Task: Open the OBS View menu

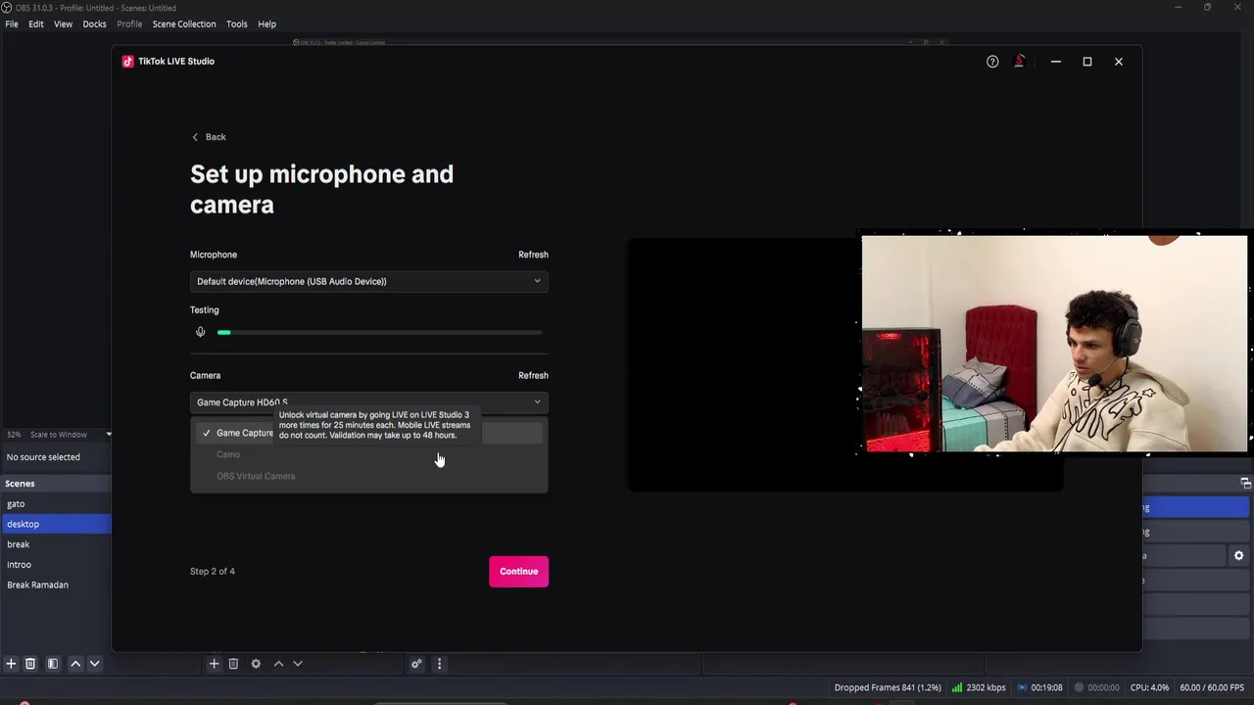Action: 63,23
